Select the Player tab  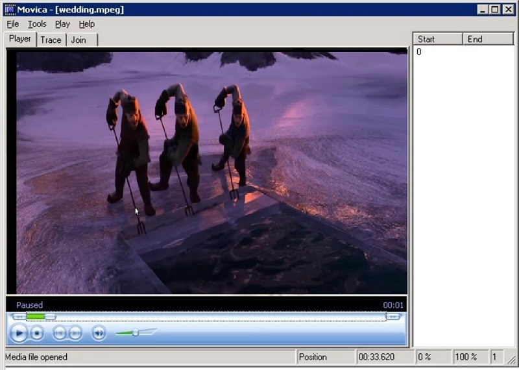click(x=20, y=39)
